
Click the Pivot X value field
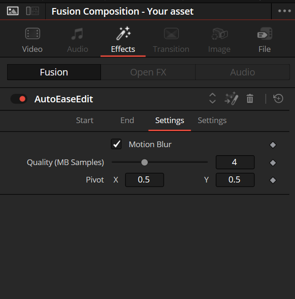[x=144, y=180]
